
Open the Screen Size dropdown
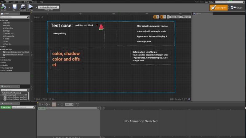point(175,17)
